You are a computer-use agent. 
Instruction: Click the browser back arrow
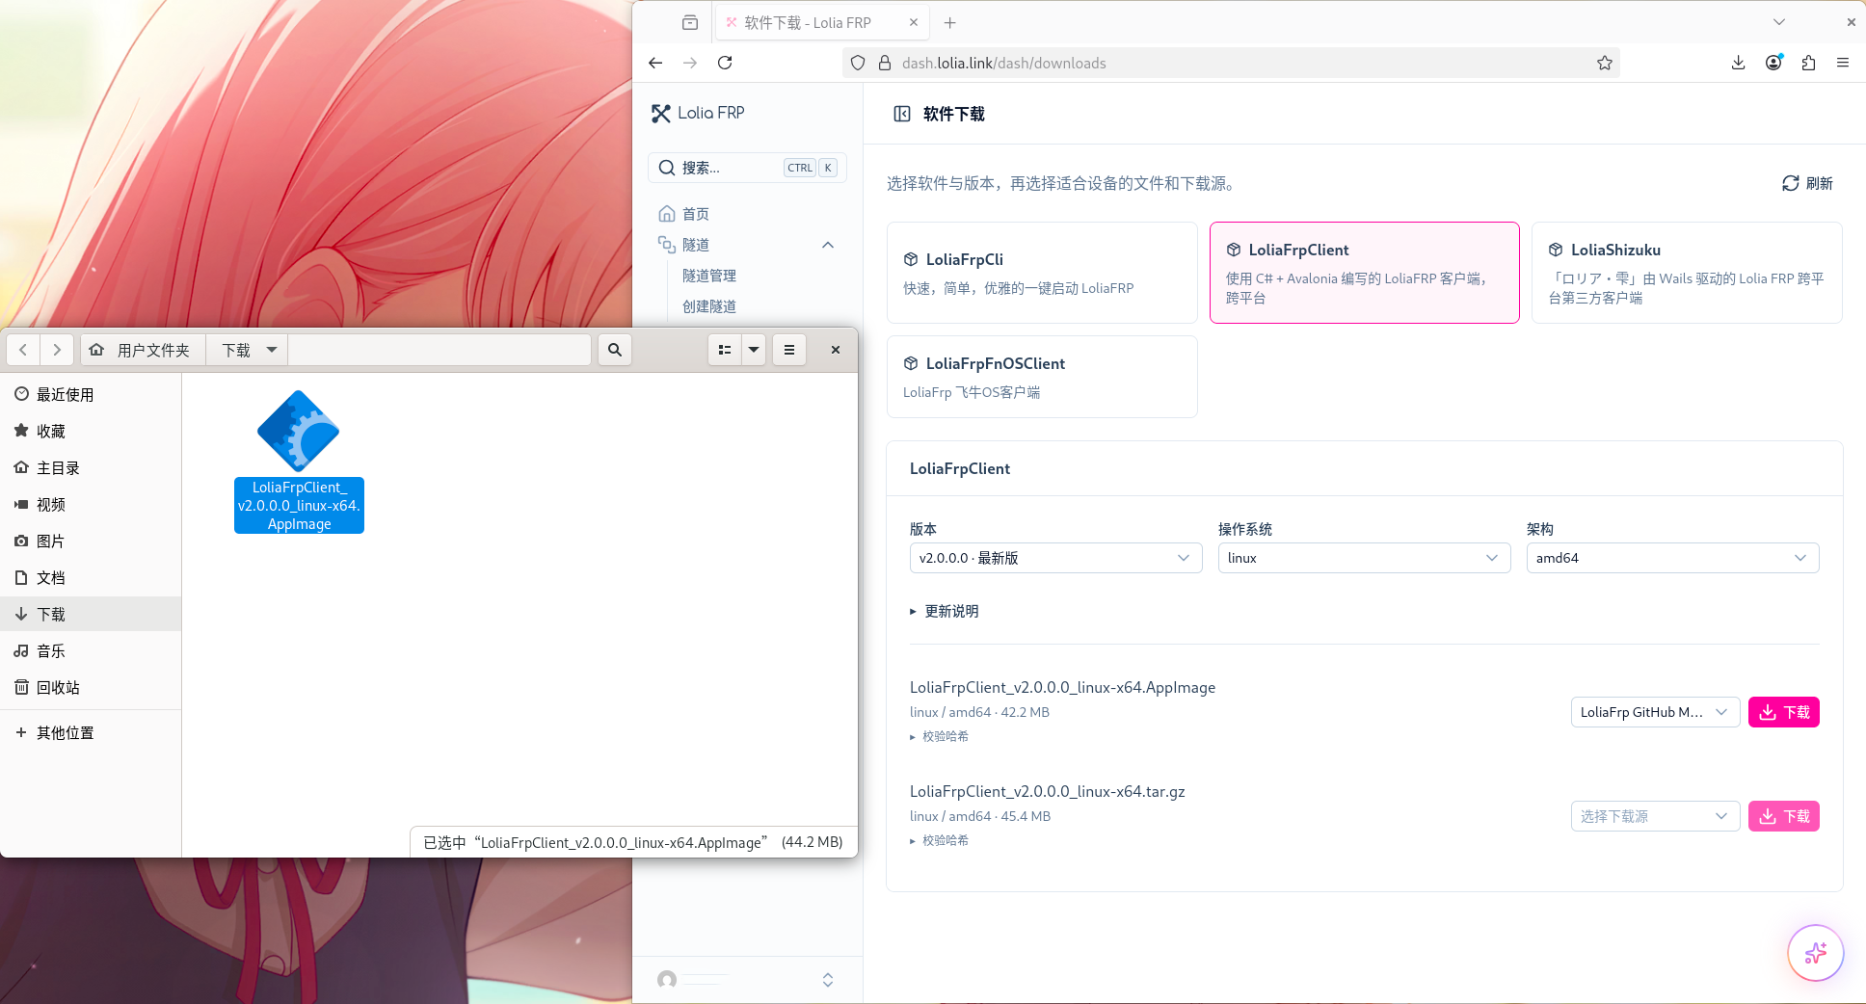click(x=655, y=63)
